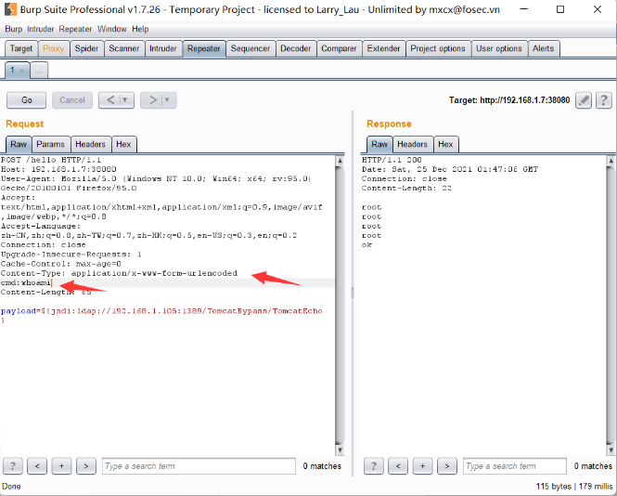Open the forward-history dropdown arrow
The width and height of the screenshot is (617, 496).
click(x=168, y=100)
